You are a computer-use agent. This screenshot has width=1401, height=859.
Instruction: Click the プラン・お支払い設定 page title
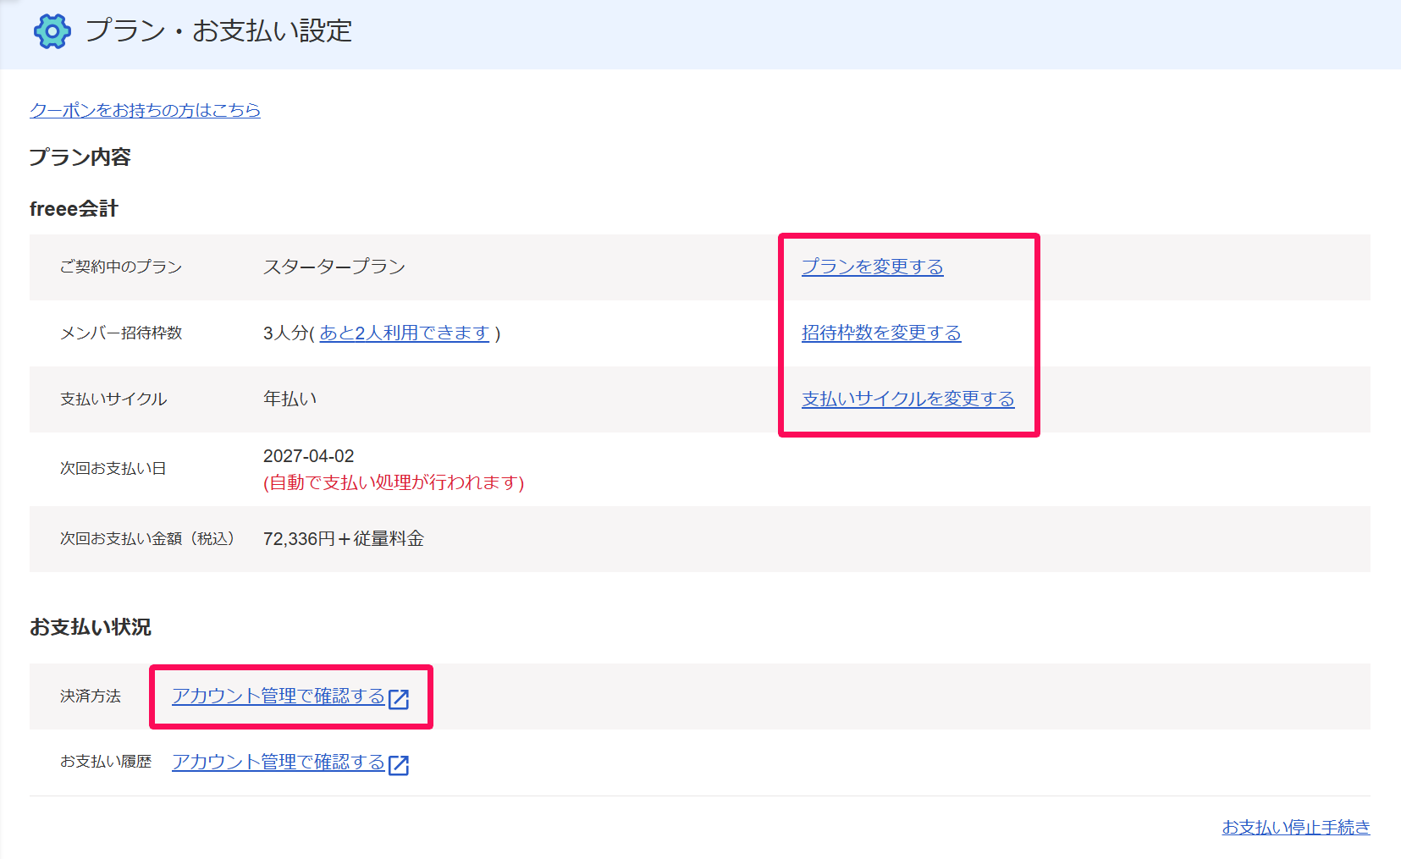point(218,31)
